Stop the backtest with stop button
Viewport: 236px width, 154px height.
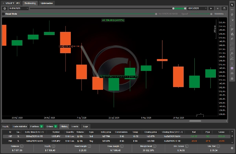click(x=218, y=8)
